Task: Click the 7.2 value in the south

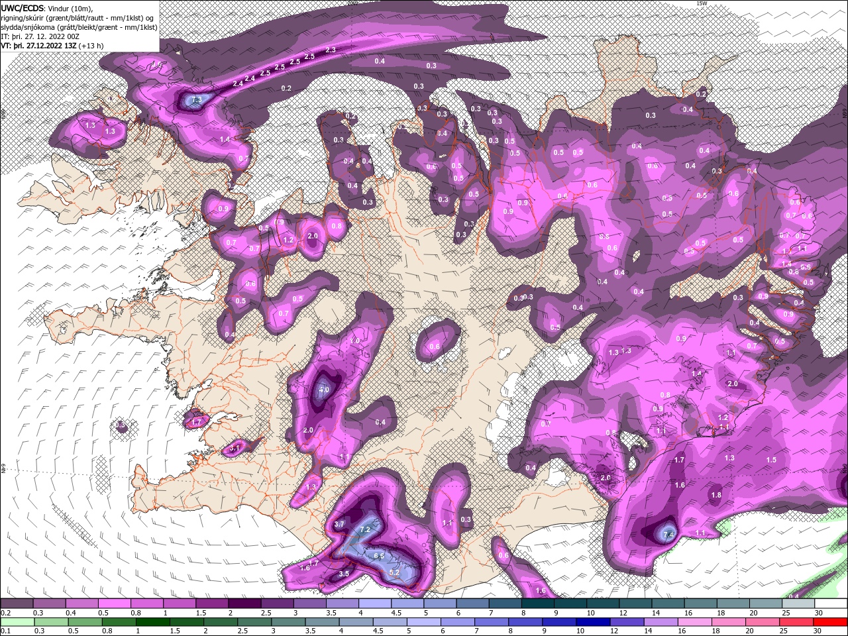Action: pos(365,529)
